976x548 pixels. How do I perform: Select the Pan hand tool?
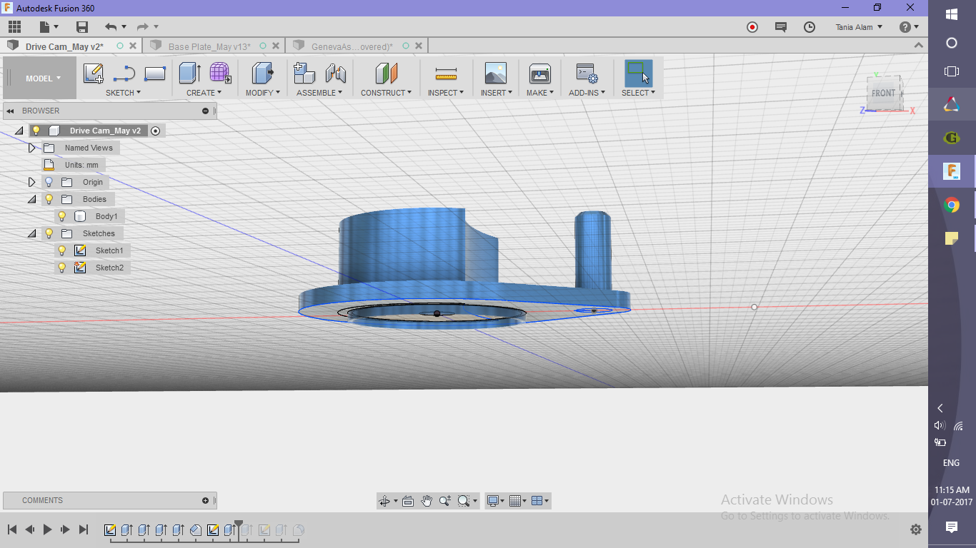pyautogui.click(x=427, y=501)
